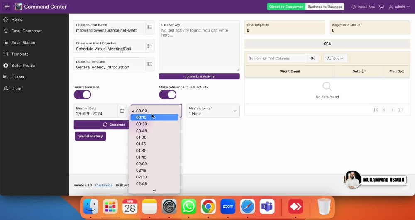
Task: Open the admin user menu
Action: coord(400,7)
